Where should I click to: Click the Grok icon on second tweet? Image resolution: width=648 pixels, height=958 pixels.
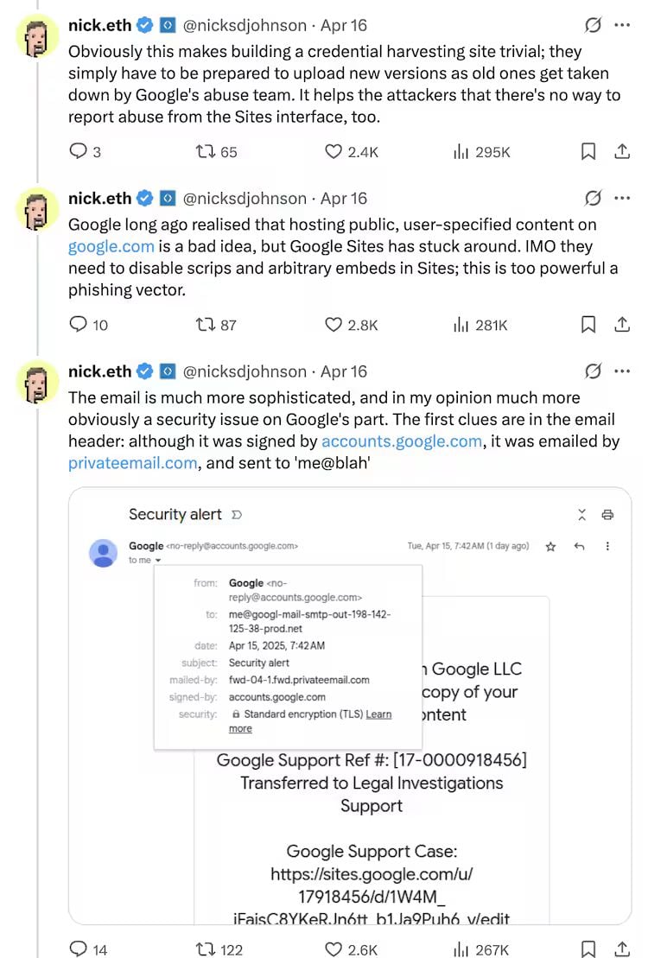pyautogui.click(x=593, y=198)
